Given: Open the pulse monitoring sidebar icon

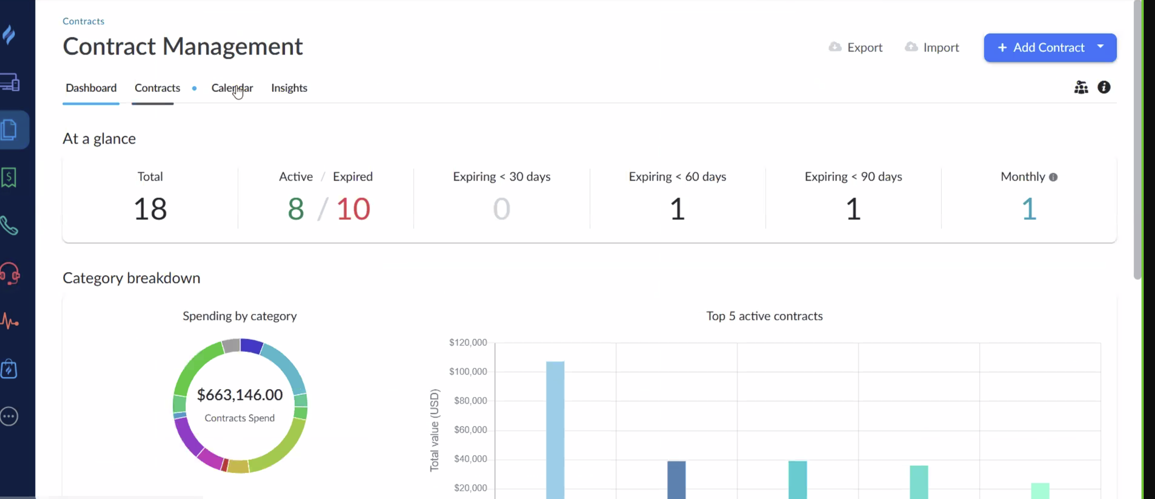Looking at the screenshot, I should pyautogui.click(x=10, y=322).
